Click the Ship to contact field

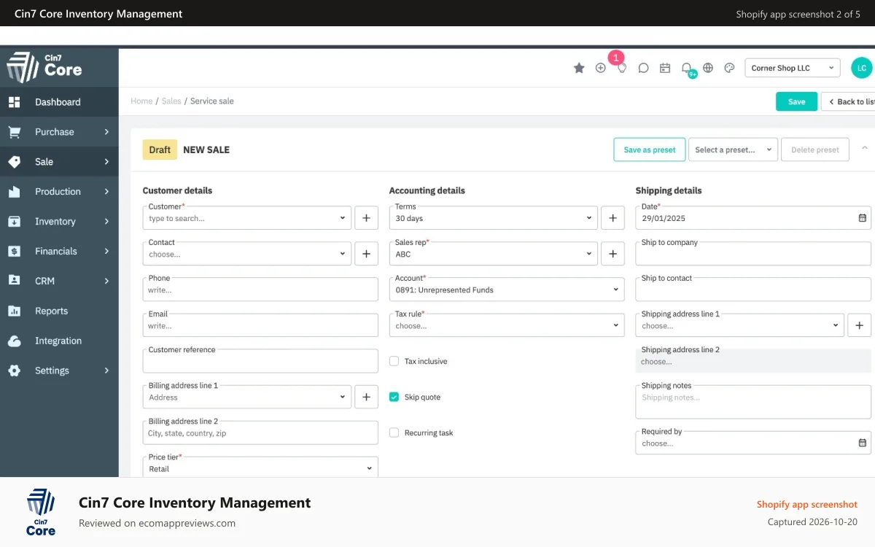click(x=753, y=290)
